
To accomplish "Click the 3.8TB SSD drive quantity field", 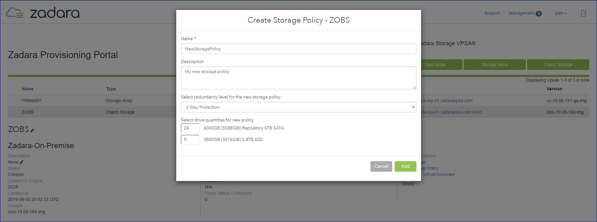I will 190,139.
